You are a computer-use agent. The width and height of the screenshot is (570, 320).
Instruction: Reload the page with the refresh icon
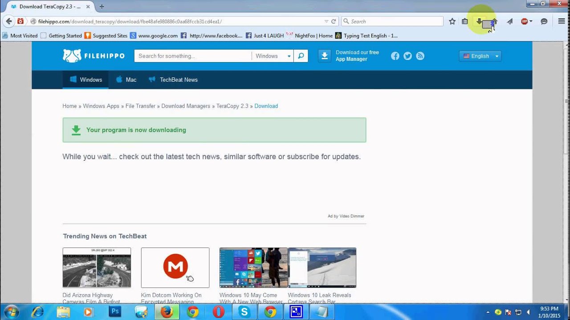pos(334,21)
